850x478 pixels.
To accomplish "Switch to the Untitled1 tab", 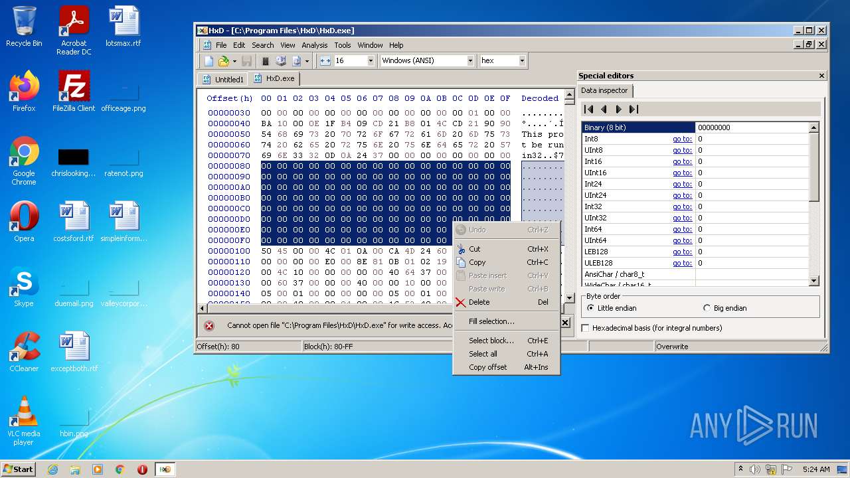I will pyautogui.click(x=223, y=79).
